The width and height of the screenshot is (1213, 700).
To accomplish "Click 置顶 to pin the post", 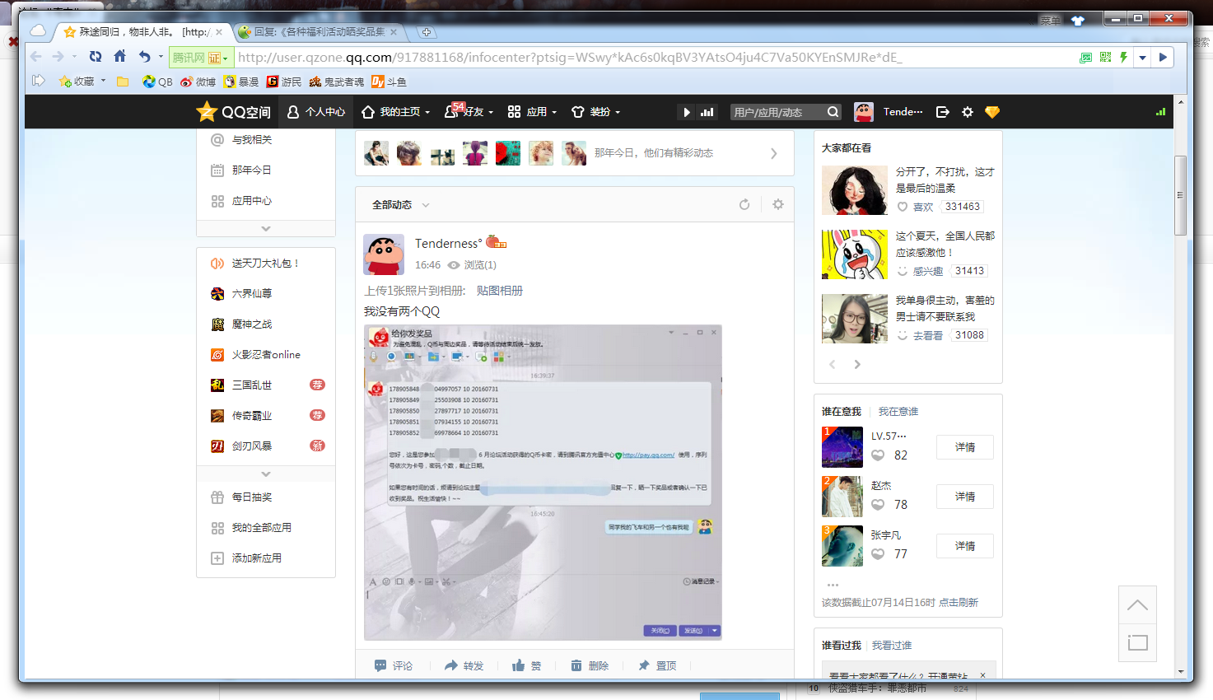I will 657,665.
